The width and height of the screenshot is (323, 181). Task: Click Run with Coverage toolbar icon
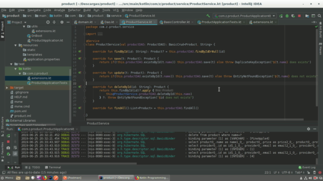293,16
